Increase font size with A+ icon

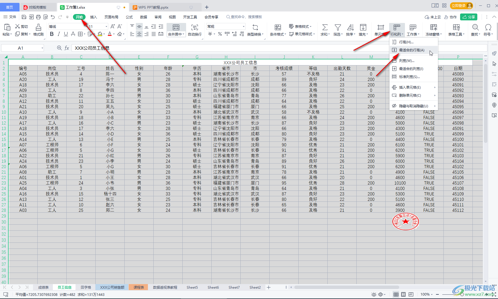(113, 26)
